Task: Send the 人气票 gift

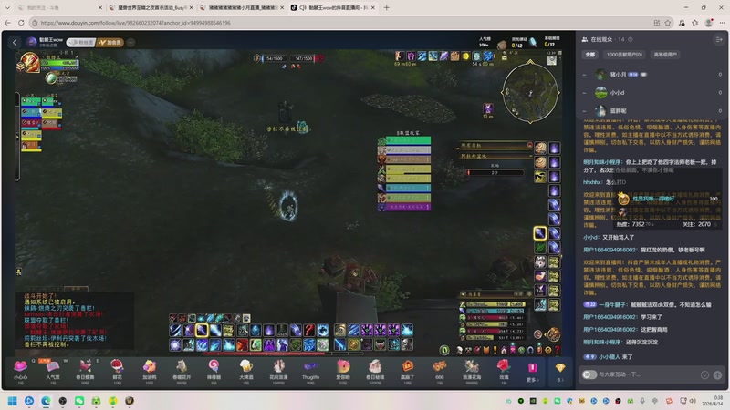Action: (x=53, y=371)
